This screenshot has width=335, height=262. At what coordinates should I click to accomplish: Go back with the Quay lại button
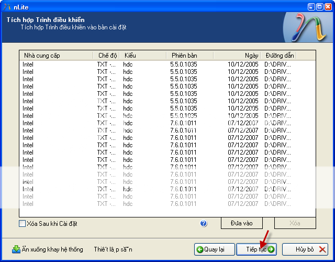[215, 249]
